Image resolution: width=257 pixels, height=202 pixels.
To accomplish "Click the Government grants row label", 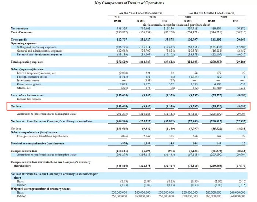I will pos(29,84).
